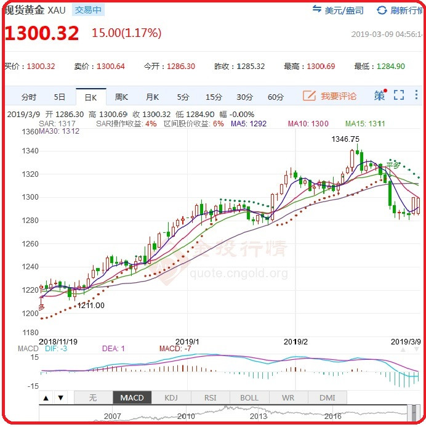Click previous close value 1285.32
The width and height of the screenshot is (426, 427).
click(x=251, y=66)
